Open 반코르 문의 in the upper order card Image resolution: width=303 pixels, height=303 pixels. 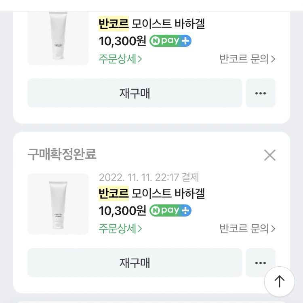247,59
